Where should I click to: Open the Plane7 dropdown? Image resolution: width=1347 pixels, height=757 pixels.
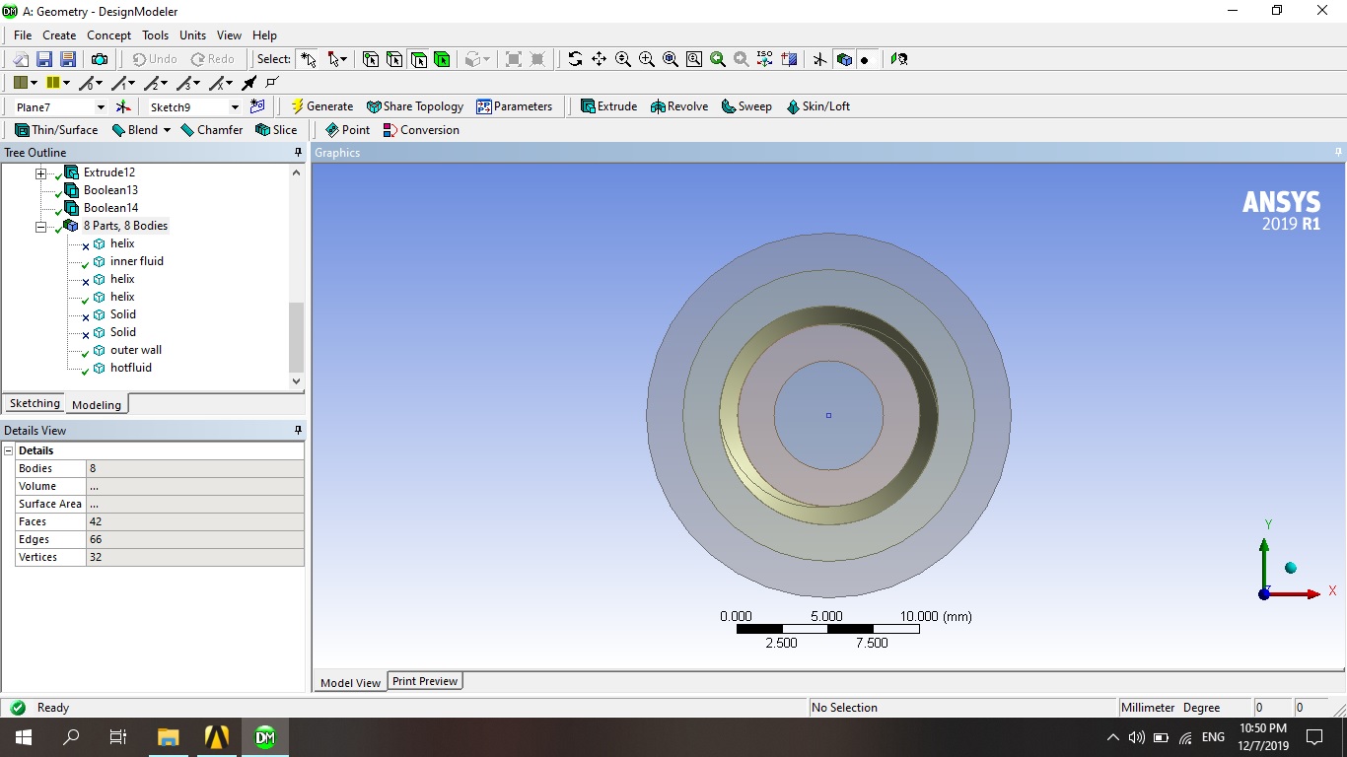click(101, 106)
